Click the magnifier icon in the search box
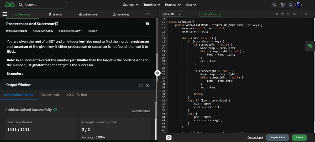315x142 pixels. point(21,5)
